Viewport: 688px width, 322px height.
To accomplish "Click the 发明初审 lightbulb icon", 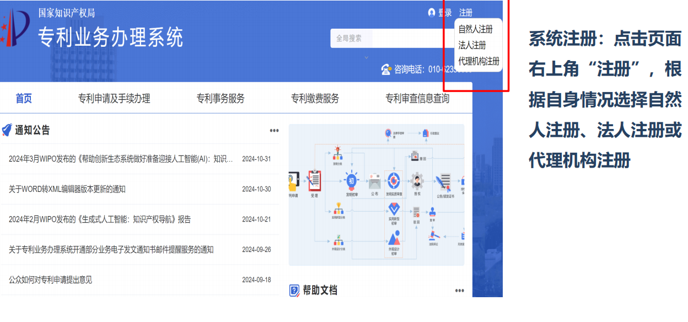I will pyautogui.click(x=352, y=180).
